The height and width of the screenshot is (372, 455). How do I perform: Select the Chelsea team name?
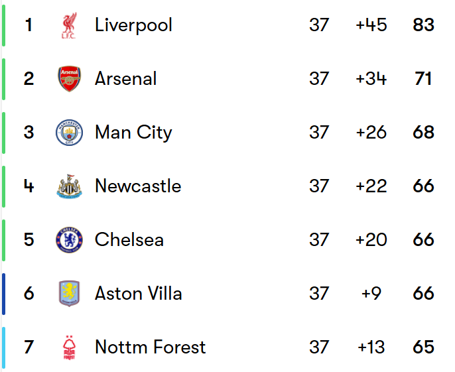(x=129, y=240)
